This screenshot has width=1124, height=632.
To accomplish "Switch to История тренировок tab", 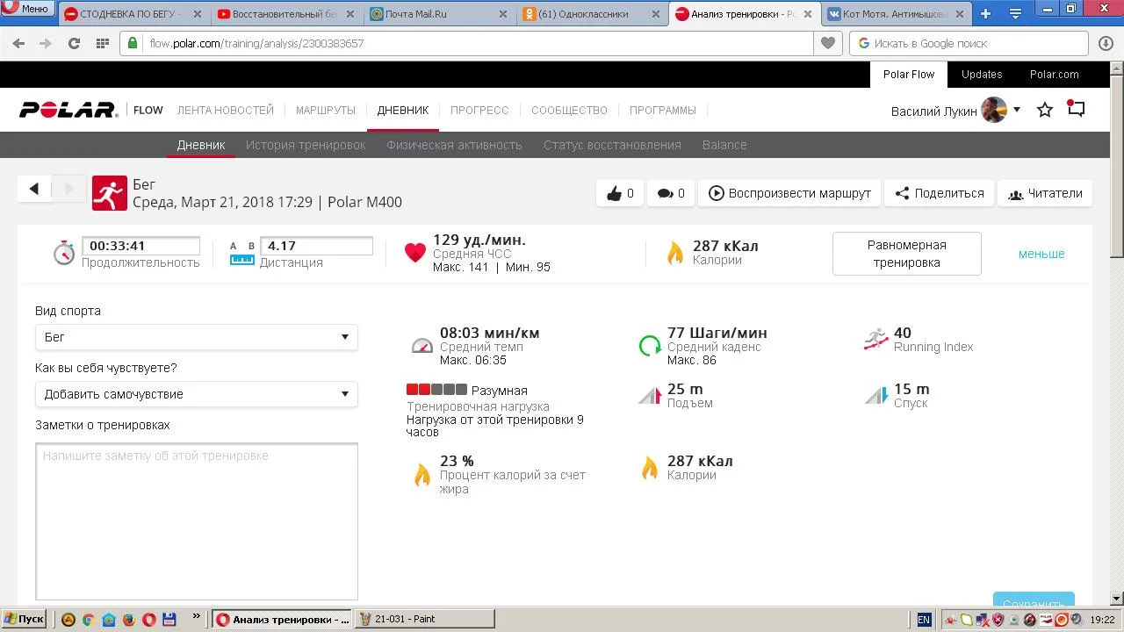I will tap(306, 145).
